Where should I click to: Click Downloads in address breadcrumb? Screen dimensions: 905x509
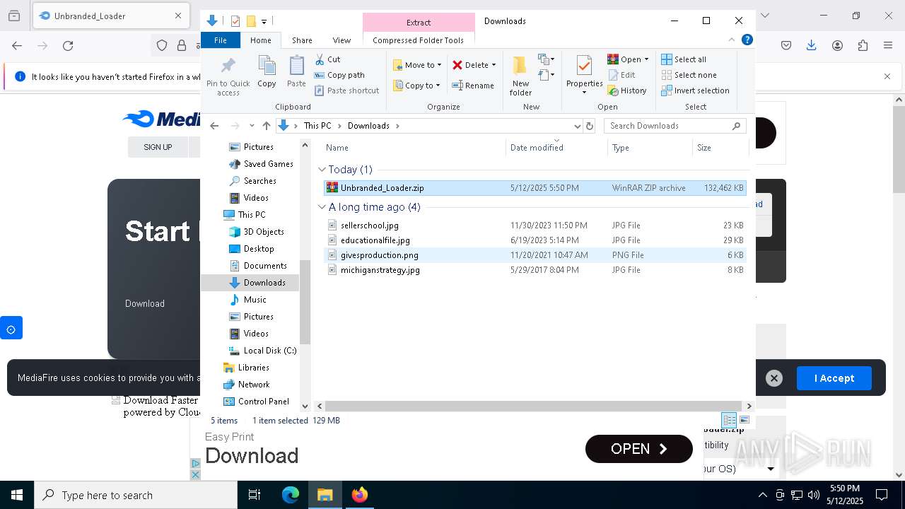[x=368, y=126]
